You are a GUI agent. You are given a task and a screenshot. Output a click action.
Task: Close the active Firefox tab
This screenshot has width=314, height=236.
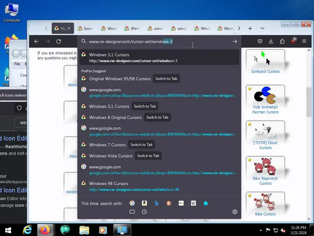69,28
